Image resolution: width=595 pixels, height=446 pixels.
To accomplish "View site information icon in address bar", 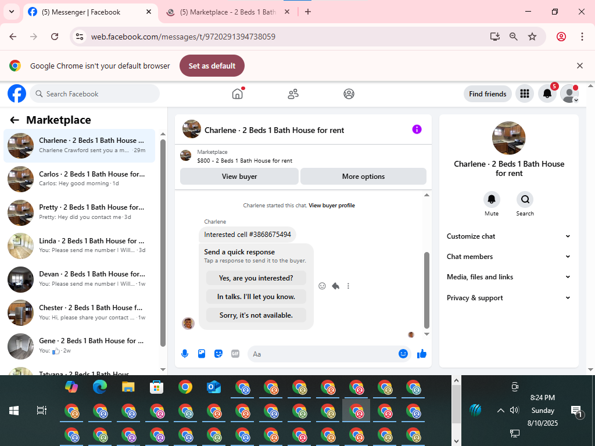I will [79, 37].
